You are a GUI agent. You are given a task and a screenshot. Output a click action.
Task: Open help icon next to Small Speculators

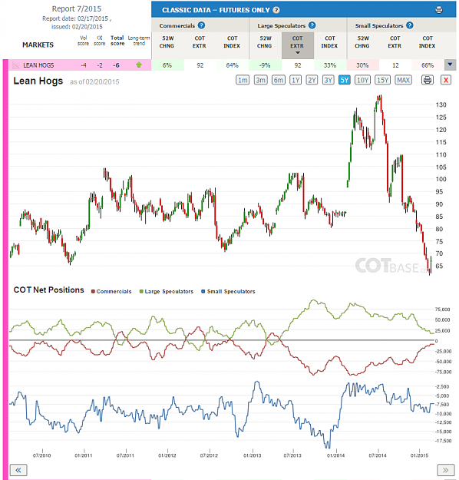[410, 25]
